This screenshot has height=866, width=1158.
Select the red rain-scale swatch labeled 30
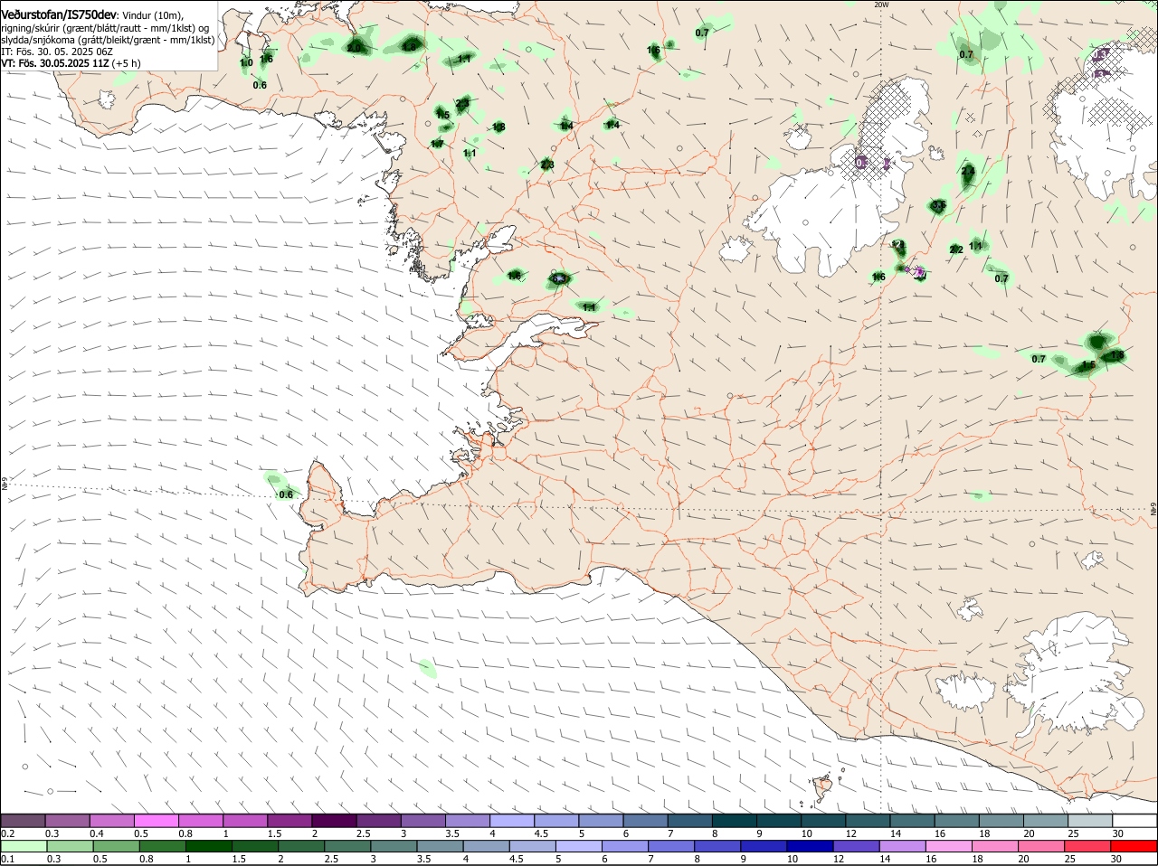(x=1134, y=846)
